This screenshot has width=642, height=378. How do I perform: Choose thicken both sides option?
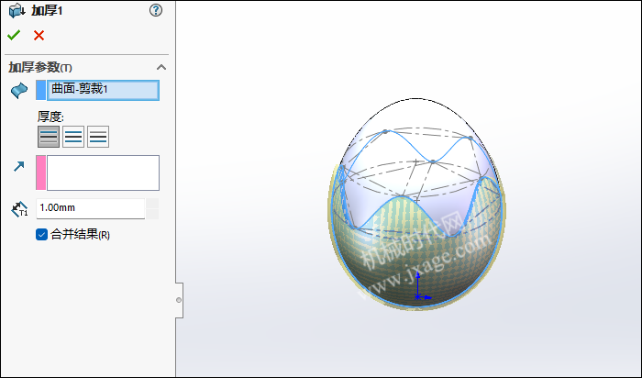[73, 137]
